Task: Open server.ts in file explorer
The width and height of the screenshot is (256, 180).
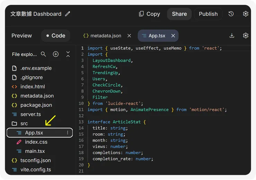Action: pyautogui.click(x=30, y=114)
